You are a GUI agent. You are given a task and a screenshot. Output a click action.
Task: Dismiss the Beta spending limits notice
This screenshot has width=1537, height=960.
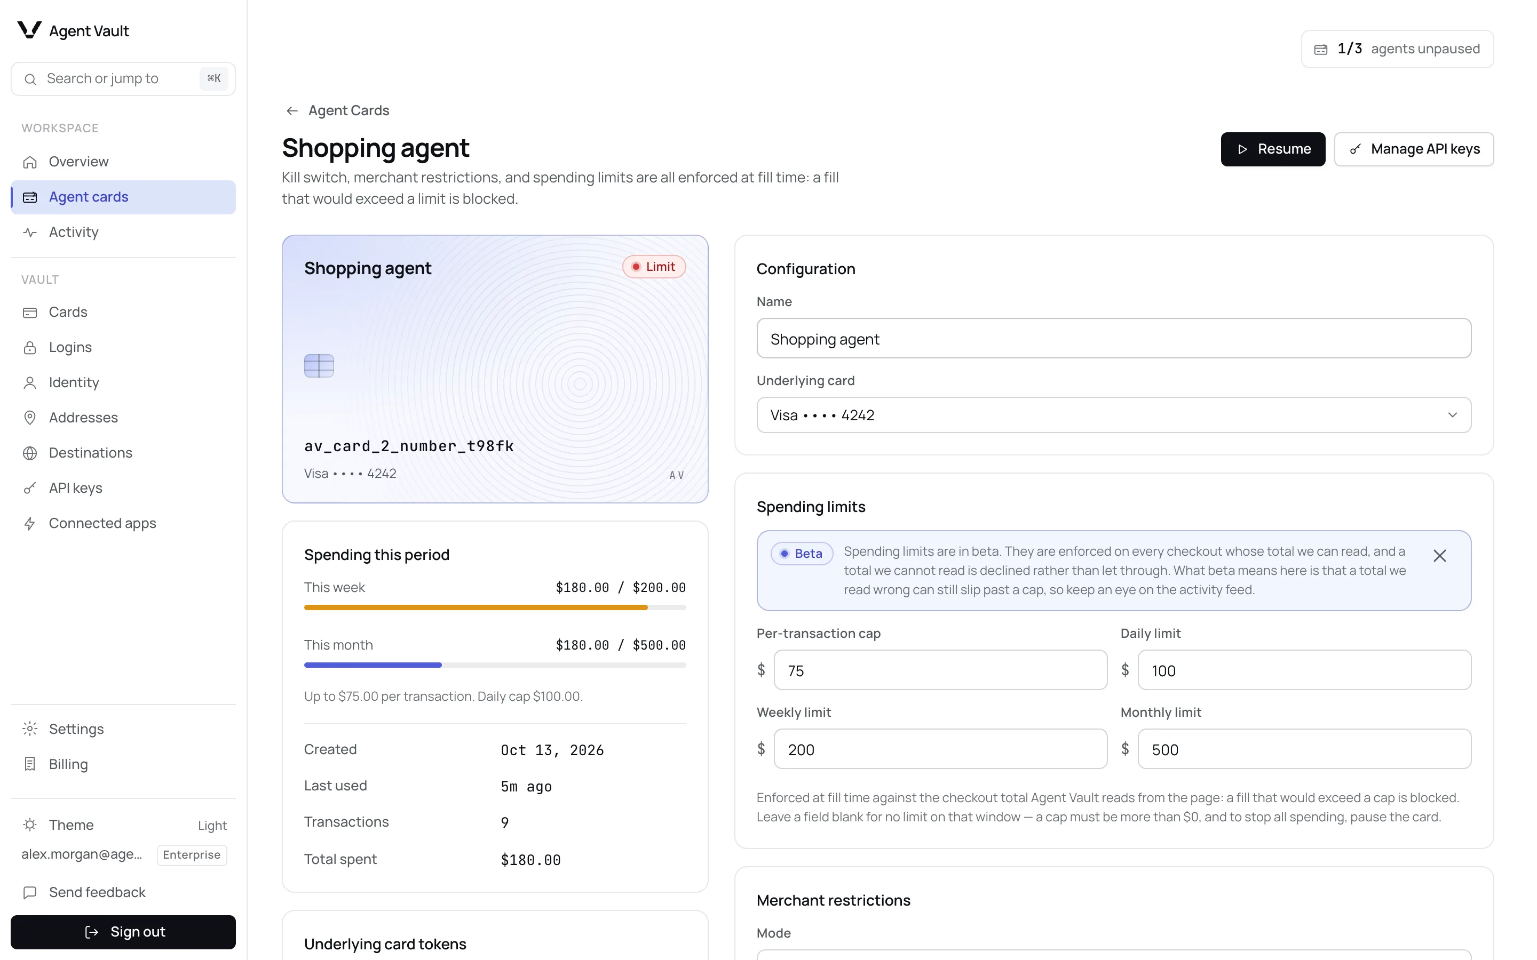1440,556
